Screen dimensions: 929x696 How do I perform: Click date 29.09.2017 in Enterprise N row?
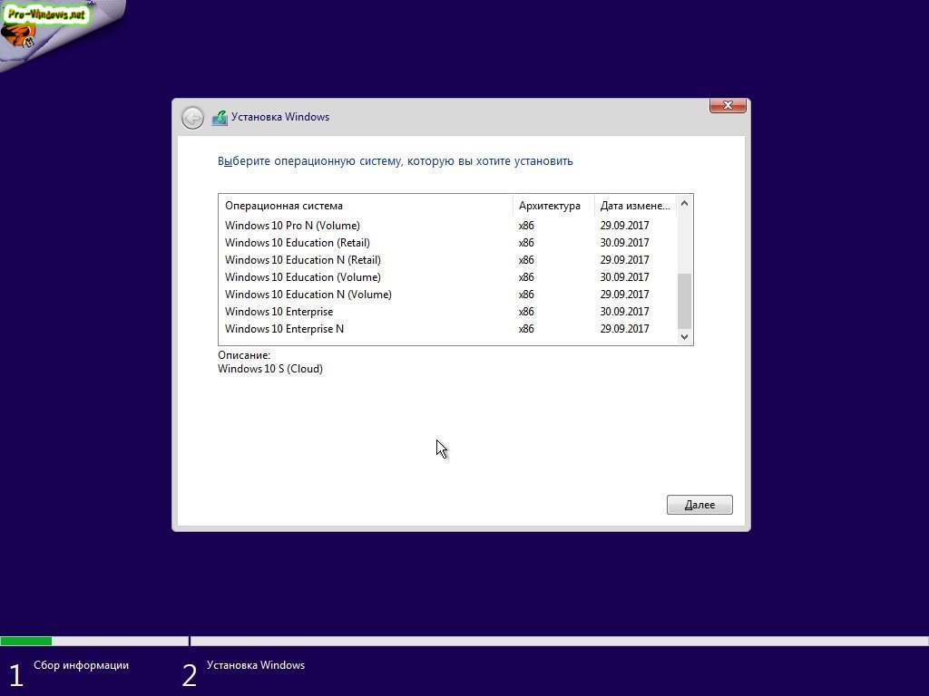point(624,328)
